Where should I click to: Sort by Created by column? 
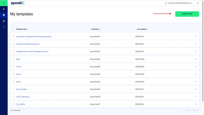96,29
